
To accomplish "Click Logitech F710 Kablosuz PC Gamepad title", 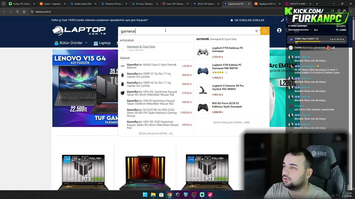I will pyautogui.click(x=228, y=49).
